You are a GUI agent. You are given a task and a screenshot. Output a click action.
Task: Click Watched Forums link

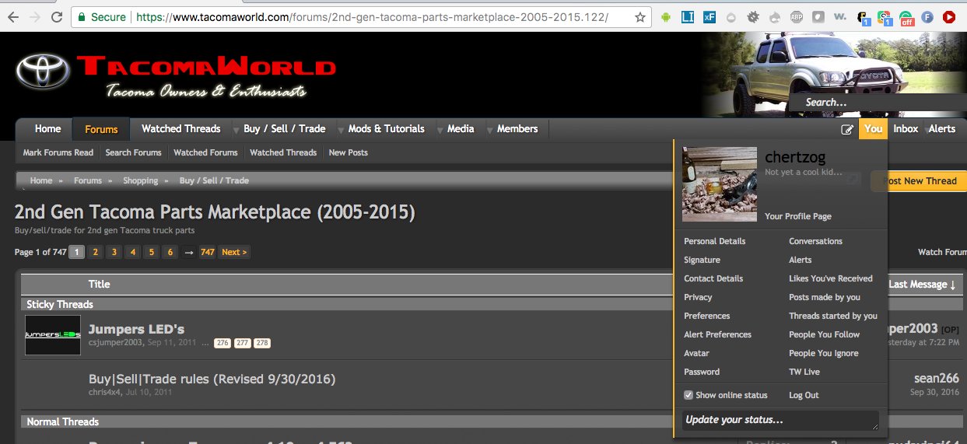[205, 153]
